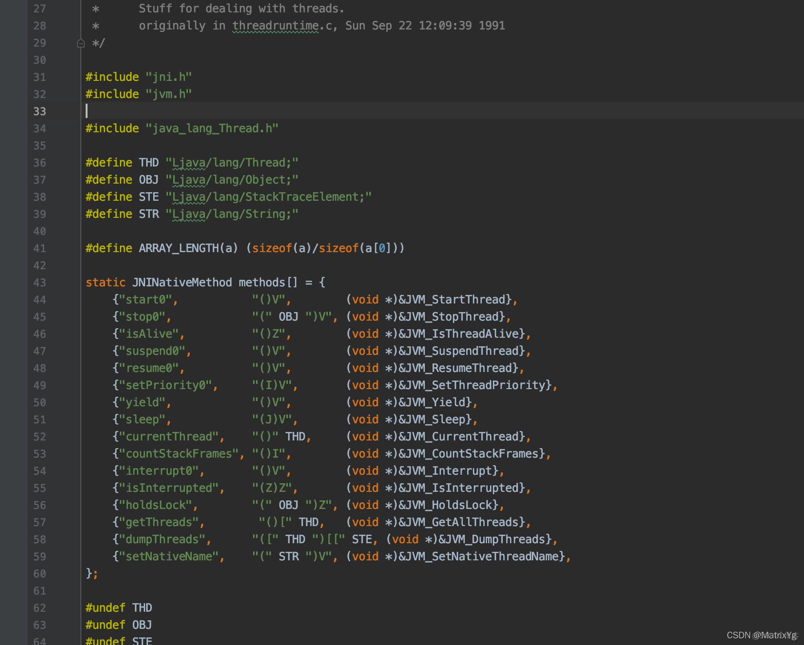The width and height of the screenshot is (804, 645).
Task: Click "Stuff for dealing with threads." comment
Action: [x=242, y=9]
